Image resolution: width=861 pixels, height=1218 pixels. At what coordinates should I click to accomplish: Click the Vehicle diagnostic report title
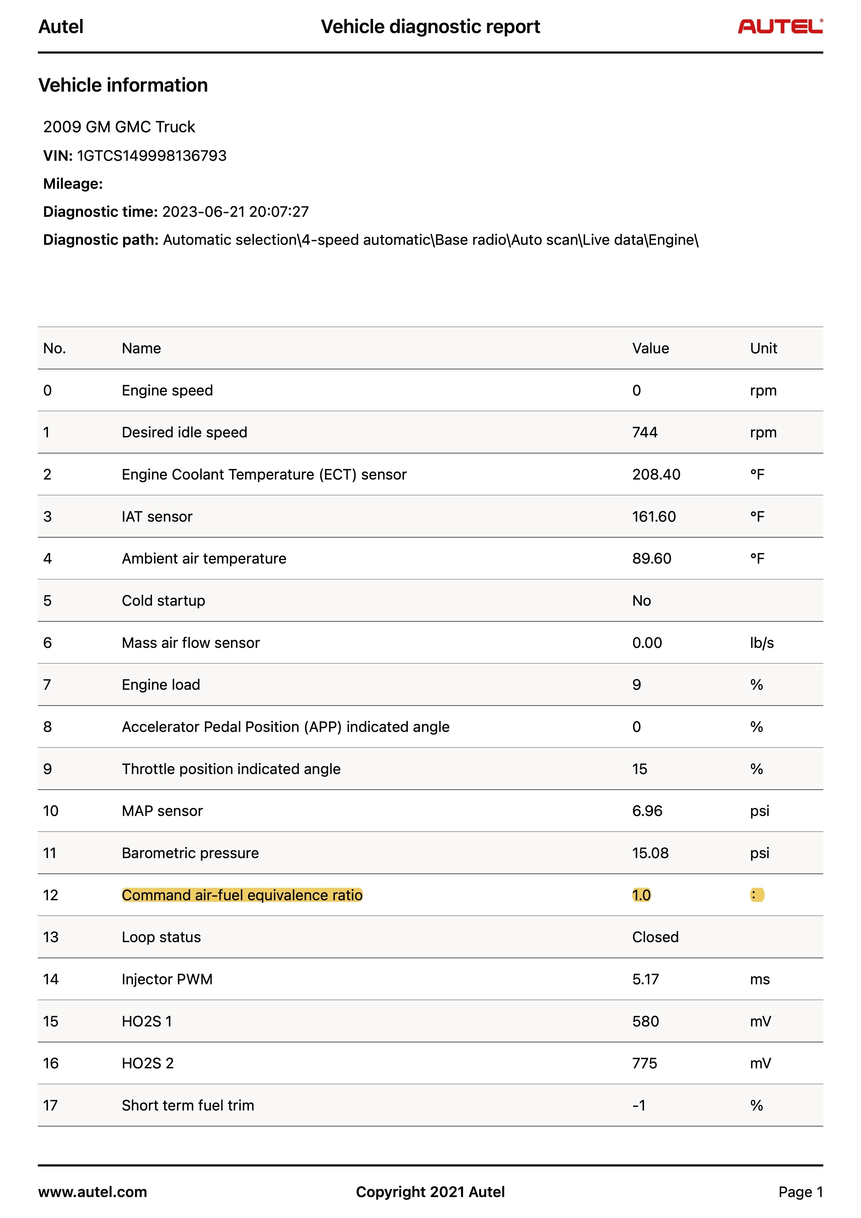(x=430, y=27)
